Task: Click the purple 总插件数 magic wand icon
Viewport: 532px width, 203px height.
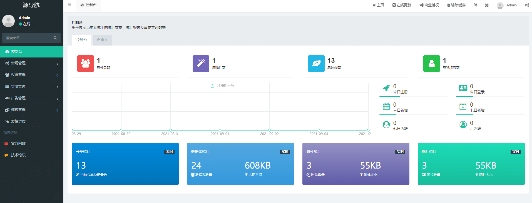Action: click(x=201, y=64)
